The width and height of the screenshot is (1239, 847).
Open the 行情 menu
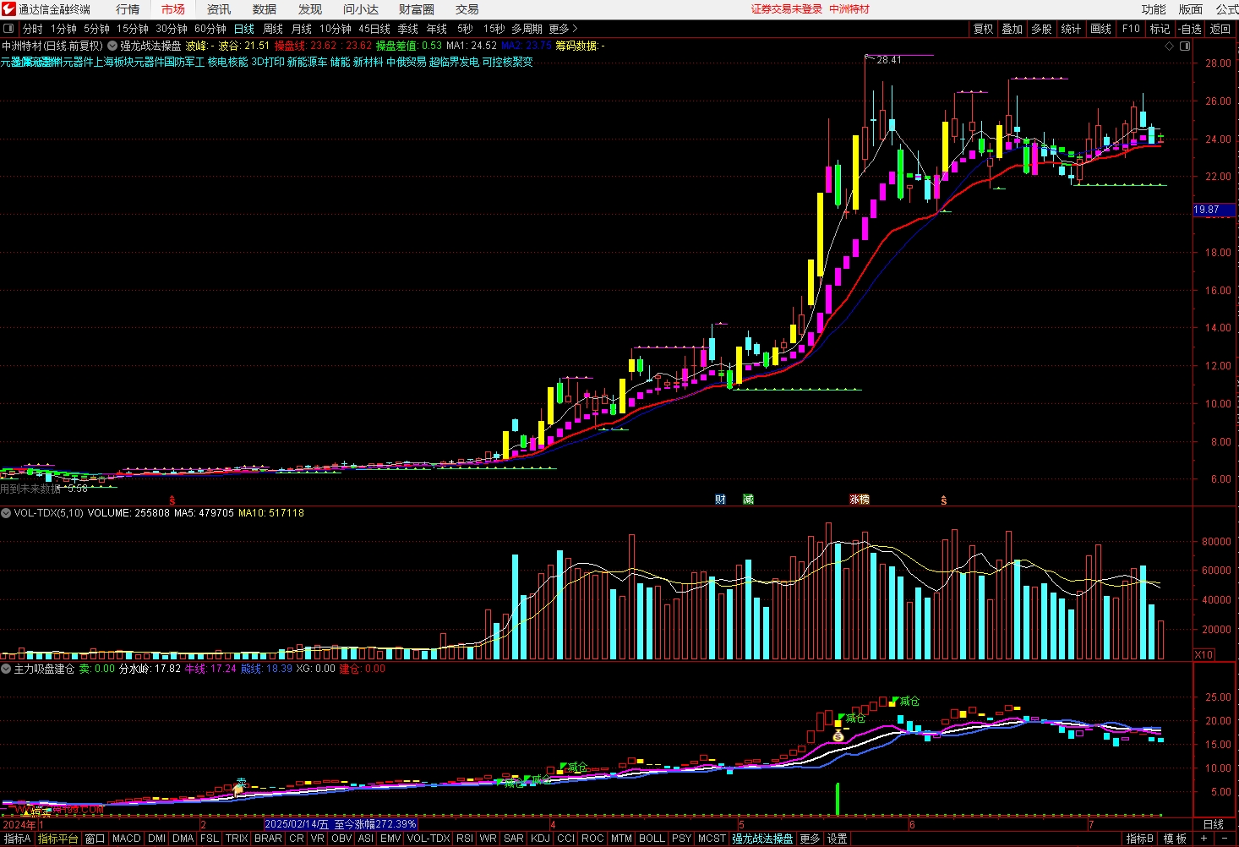pos(128,9)
